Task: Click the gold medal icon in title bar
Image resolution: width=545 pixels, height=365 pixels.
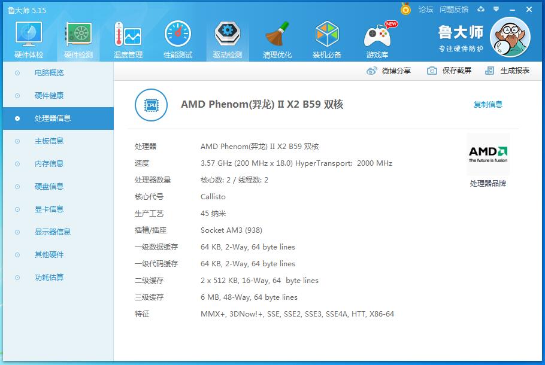Action: pos(405,8)
